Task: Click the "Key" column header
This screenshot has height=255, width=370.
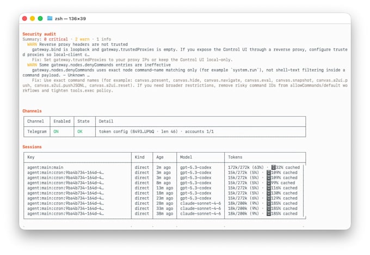Action: coord(30,157)
